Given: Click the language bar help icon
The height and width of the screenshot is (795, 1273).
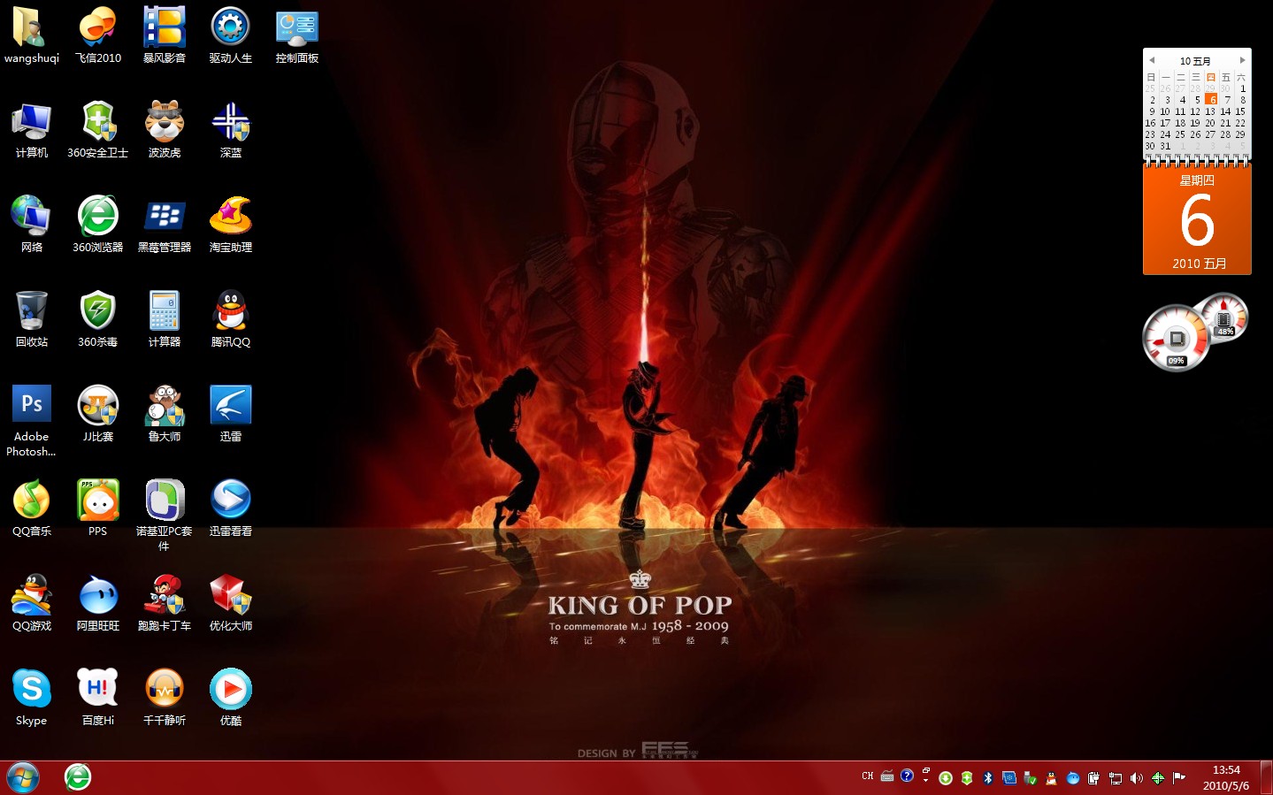Looking at the screenshot, I should click(x=907, y=776).
